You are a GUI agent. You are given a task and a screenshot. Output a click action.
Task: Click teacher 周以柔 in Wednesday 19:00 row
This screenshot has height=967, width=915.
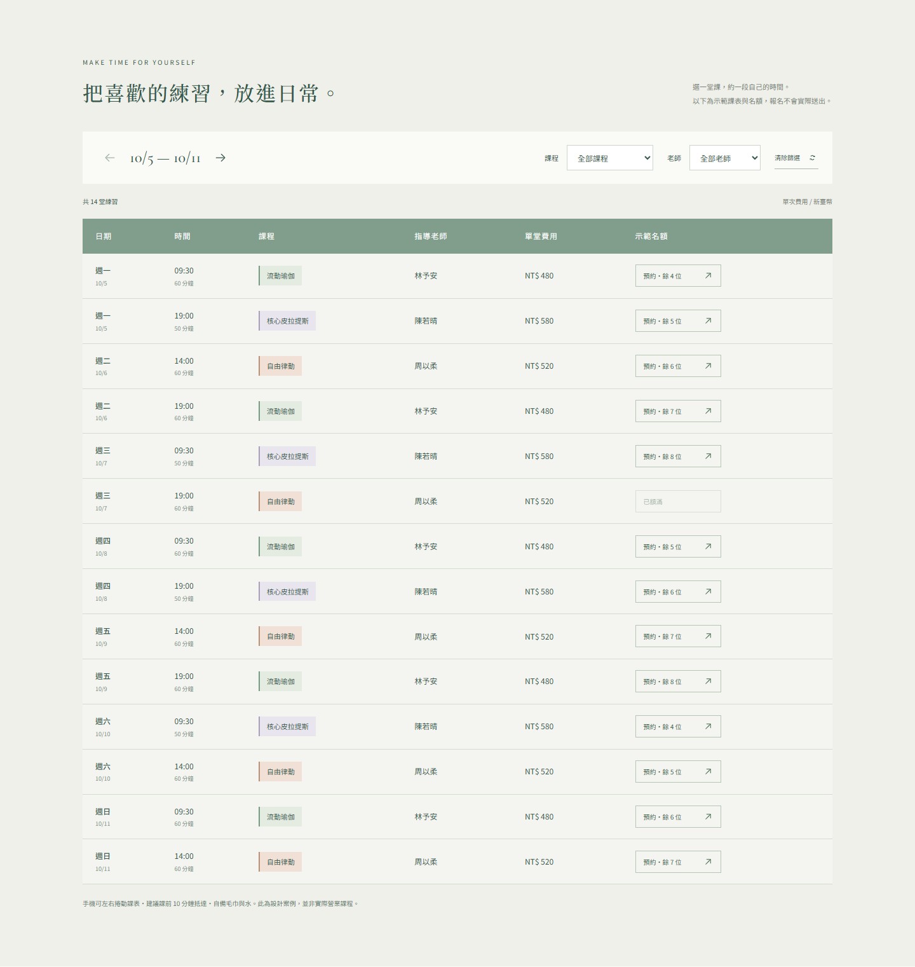tap(426, 502)
